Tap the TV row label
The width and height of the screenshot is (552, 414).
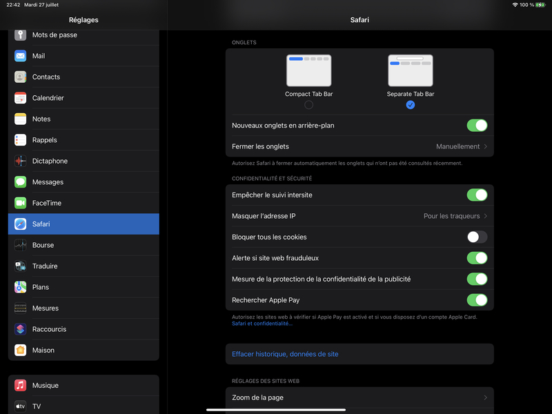pyautogui.click(x=37, y=406)
